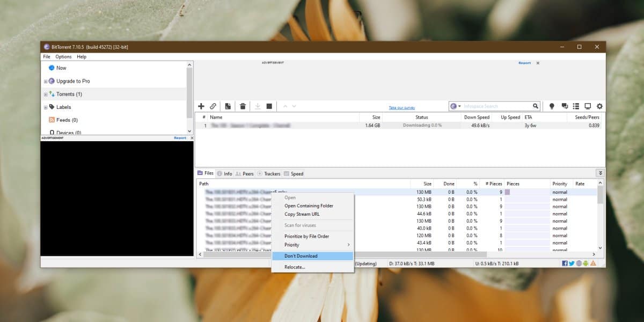Move torrent down the queue

tap(294, 106)
